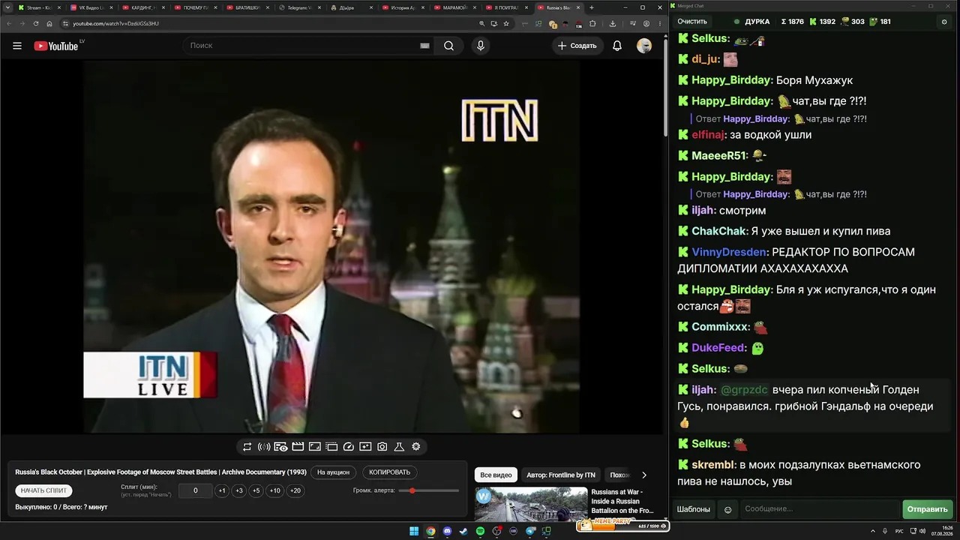Click the YouTube search magnifier button
The width and height of the screenshot is (960, 540).
(x=448, y=46)
